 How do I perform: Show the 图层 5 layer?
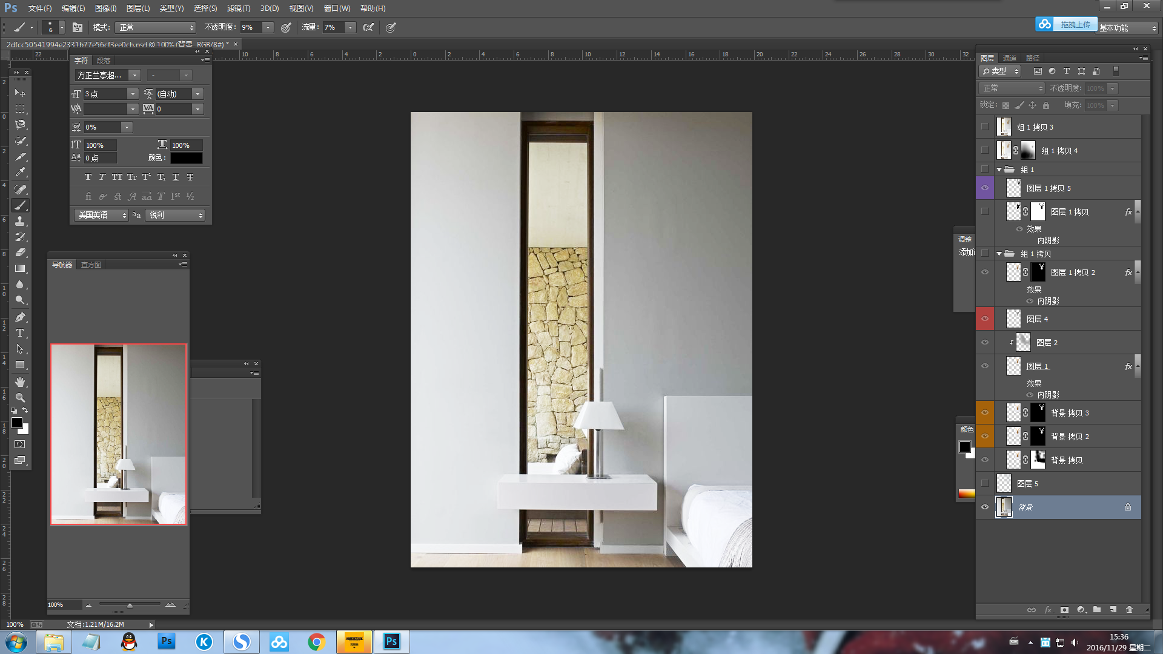(985, 483)
